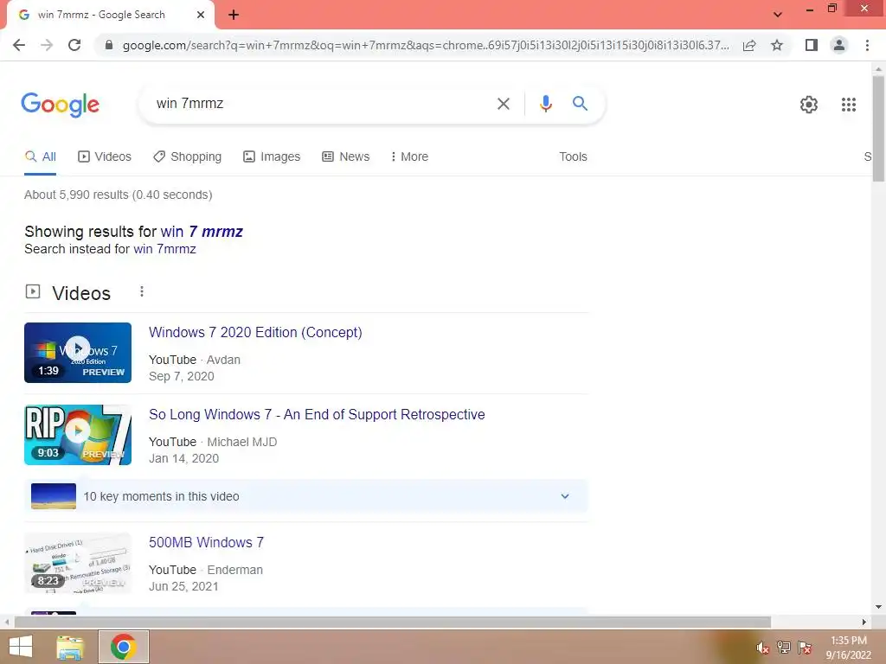Open Videos section three-dot options
This screenshot has width=886, height=664.
[x=142, y=291]
